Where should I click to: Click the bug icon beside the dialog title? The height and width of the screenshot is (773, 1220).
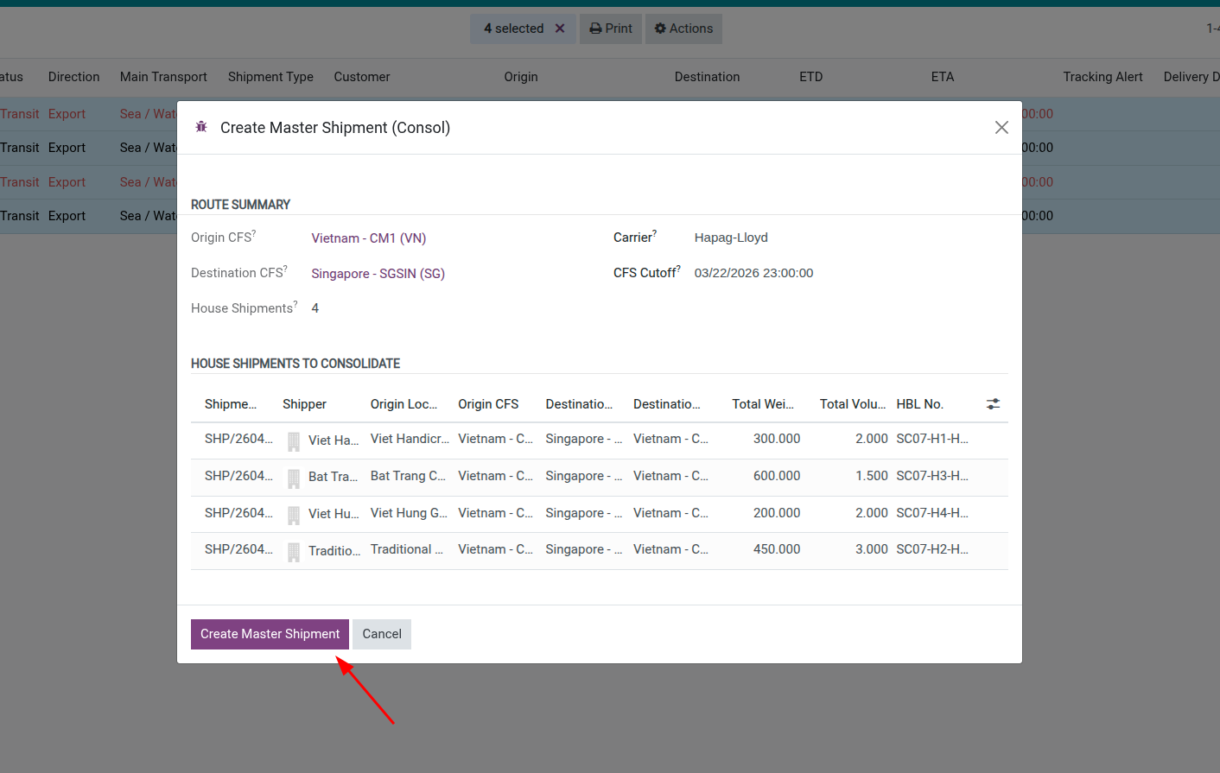(x=201, y=126)
